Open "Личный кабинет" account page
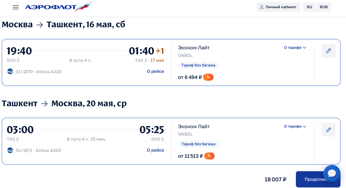The width and height of the screenshot is (346, 188). 278,7
